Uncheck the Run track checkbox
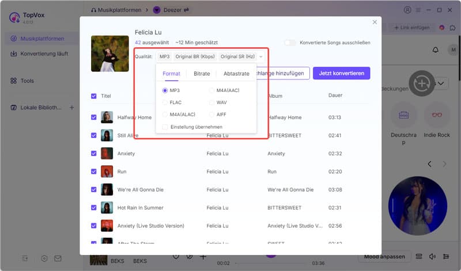 pos(94,171)
